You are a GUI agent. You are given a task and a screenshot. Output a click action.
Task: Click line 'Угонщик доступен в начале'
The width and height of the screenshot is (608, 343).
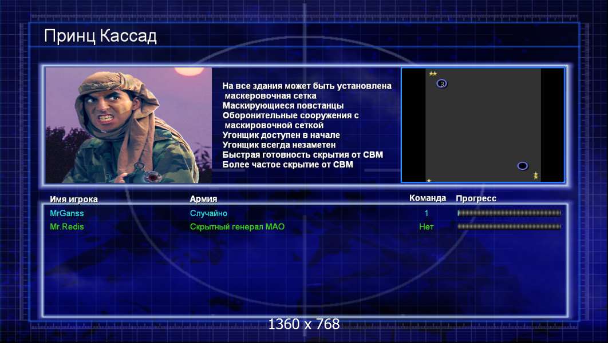(x=281, y=135)
